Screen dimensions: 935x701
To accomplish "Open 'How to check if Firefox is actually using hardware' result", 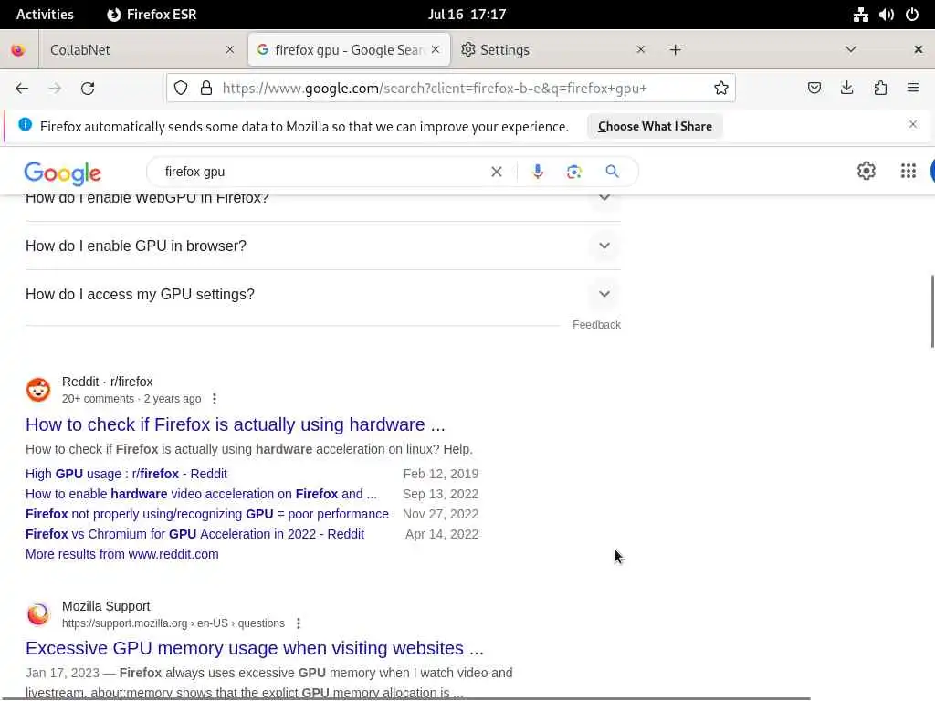I will (235, 424).
